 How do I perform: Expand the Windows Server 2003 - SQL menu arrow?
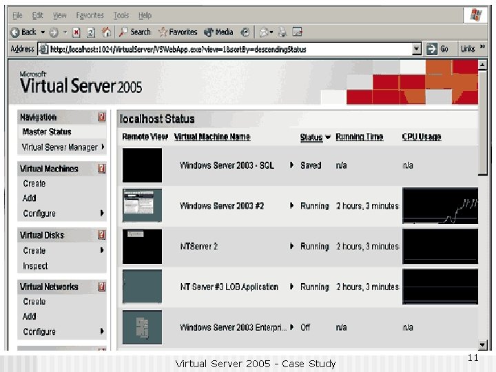tap(291, 165)
